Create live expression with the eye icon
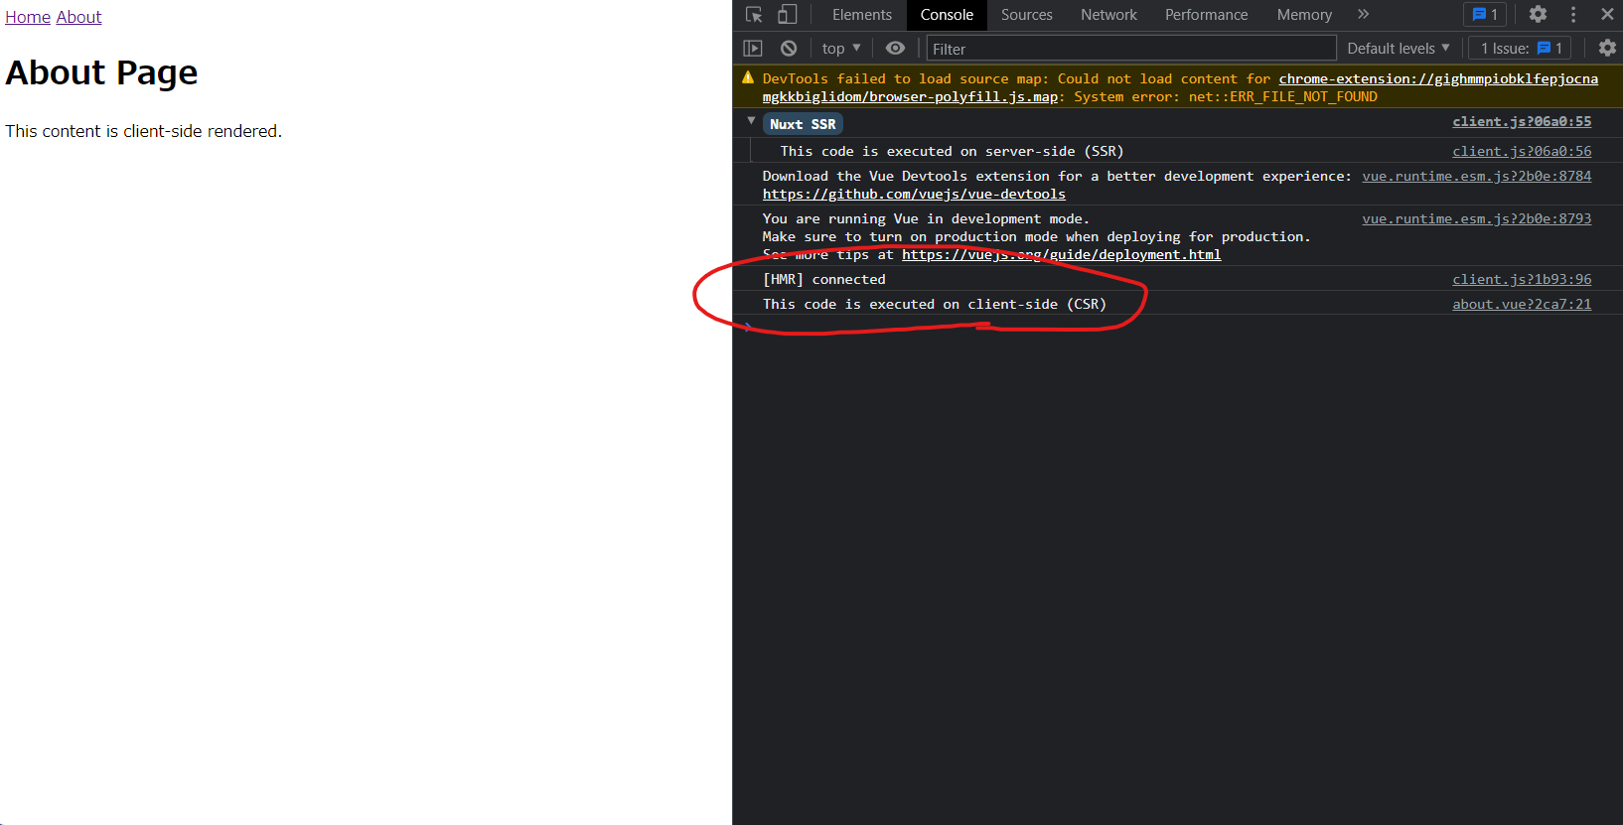The height and width of the screenshot is (825, 1623). click(x=895, y=48)
